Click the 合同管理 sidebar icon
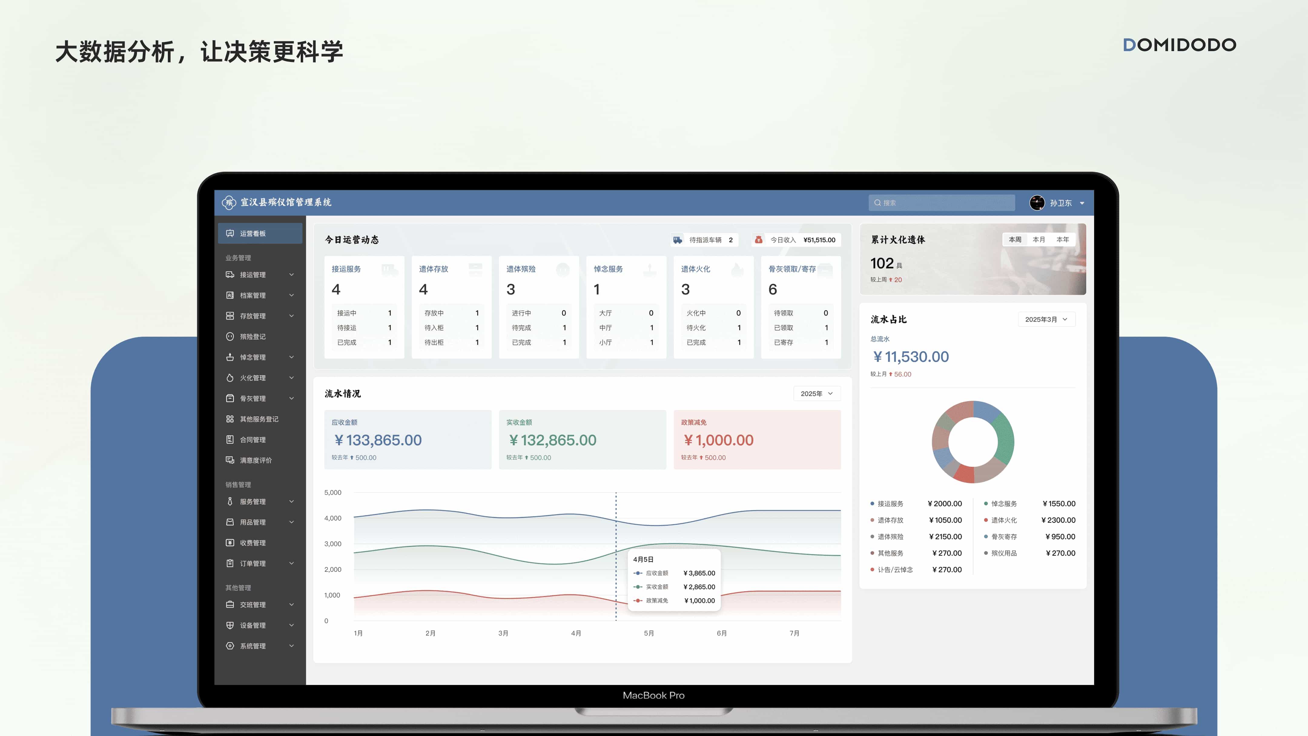1308x736 pixels. [x=230, y=439]
